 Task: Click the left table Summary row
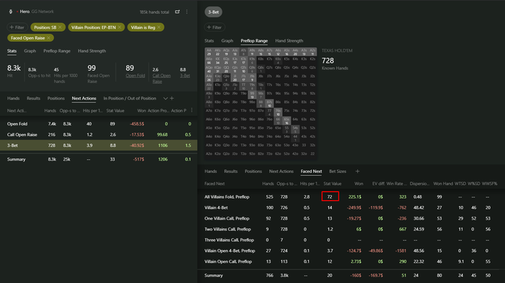point(99,159)
